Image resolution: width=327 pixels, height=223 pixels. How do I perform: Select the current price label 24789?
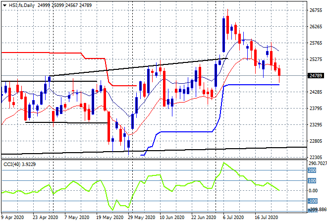pyautogui.click(x=316, y=75)
